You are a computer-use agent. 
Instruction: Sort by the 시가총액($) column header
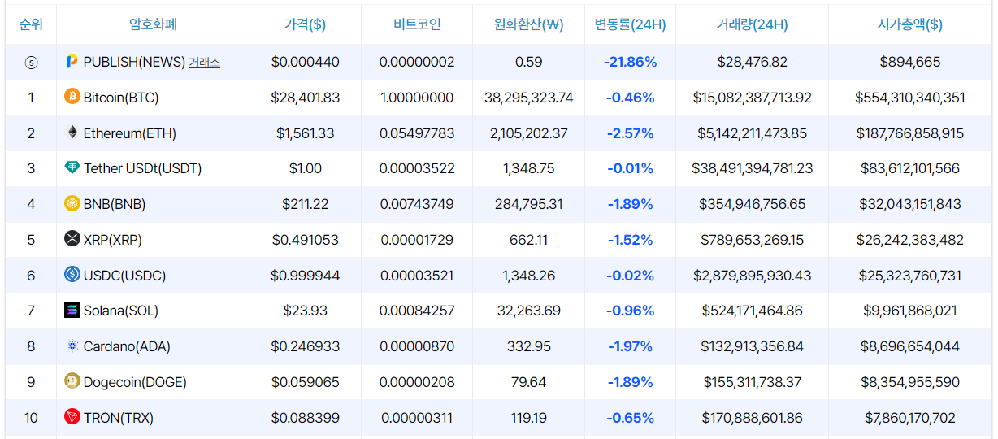click(x=910, y=24)
